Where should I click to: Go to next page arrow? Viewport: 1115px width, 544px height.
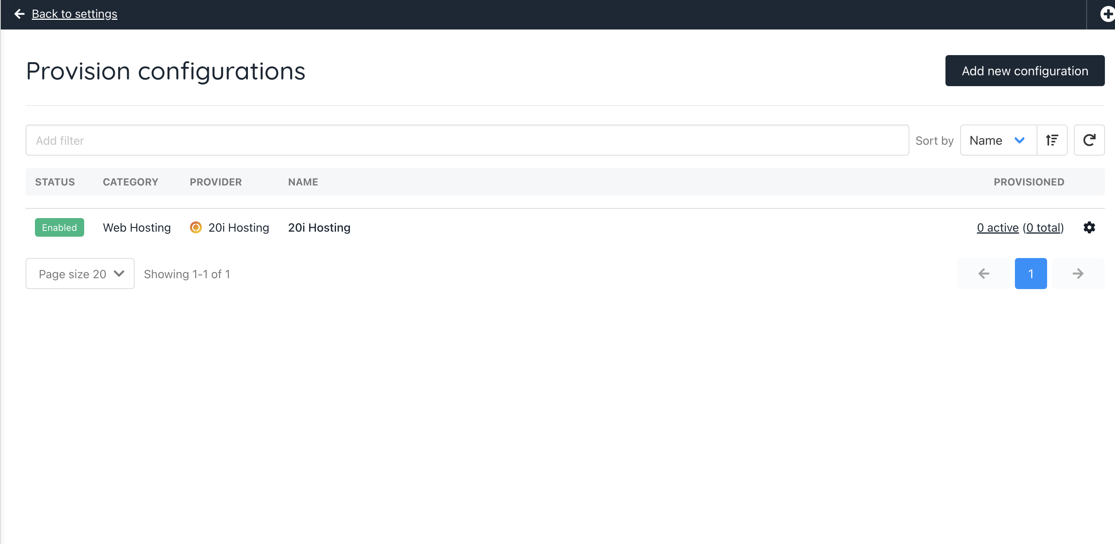point(1078,274)
